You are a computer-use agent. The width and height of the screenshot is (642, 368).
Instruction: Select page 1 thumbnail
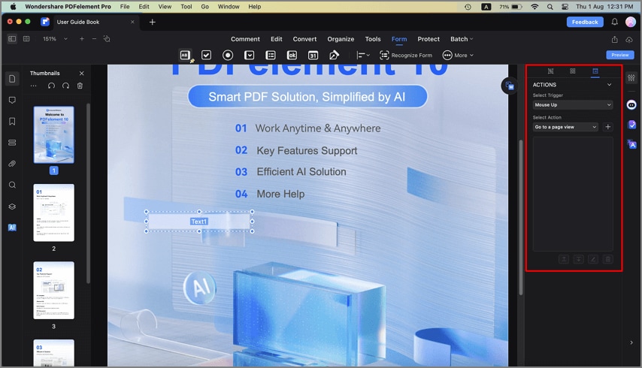(53, 135)
